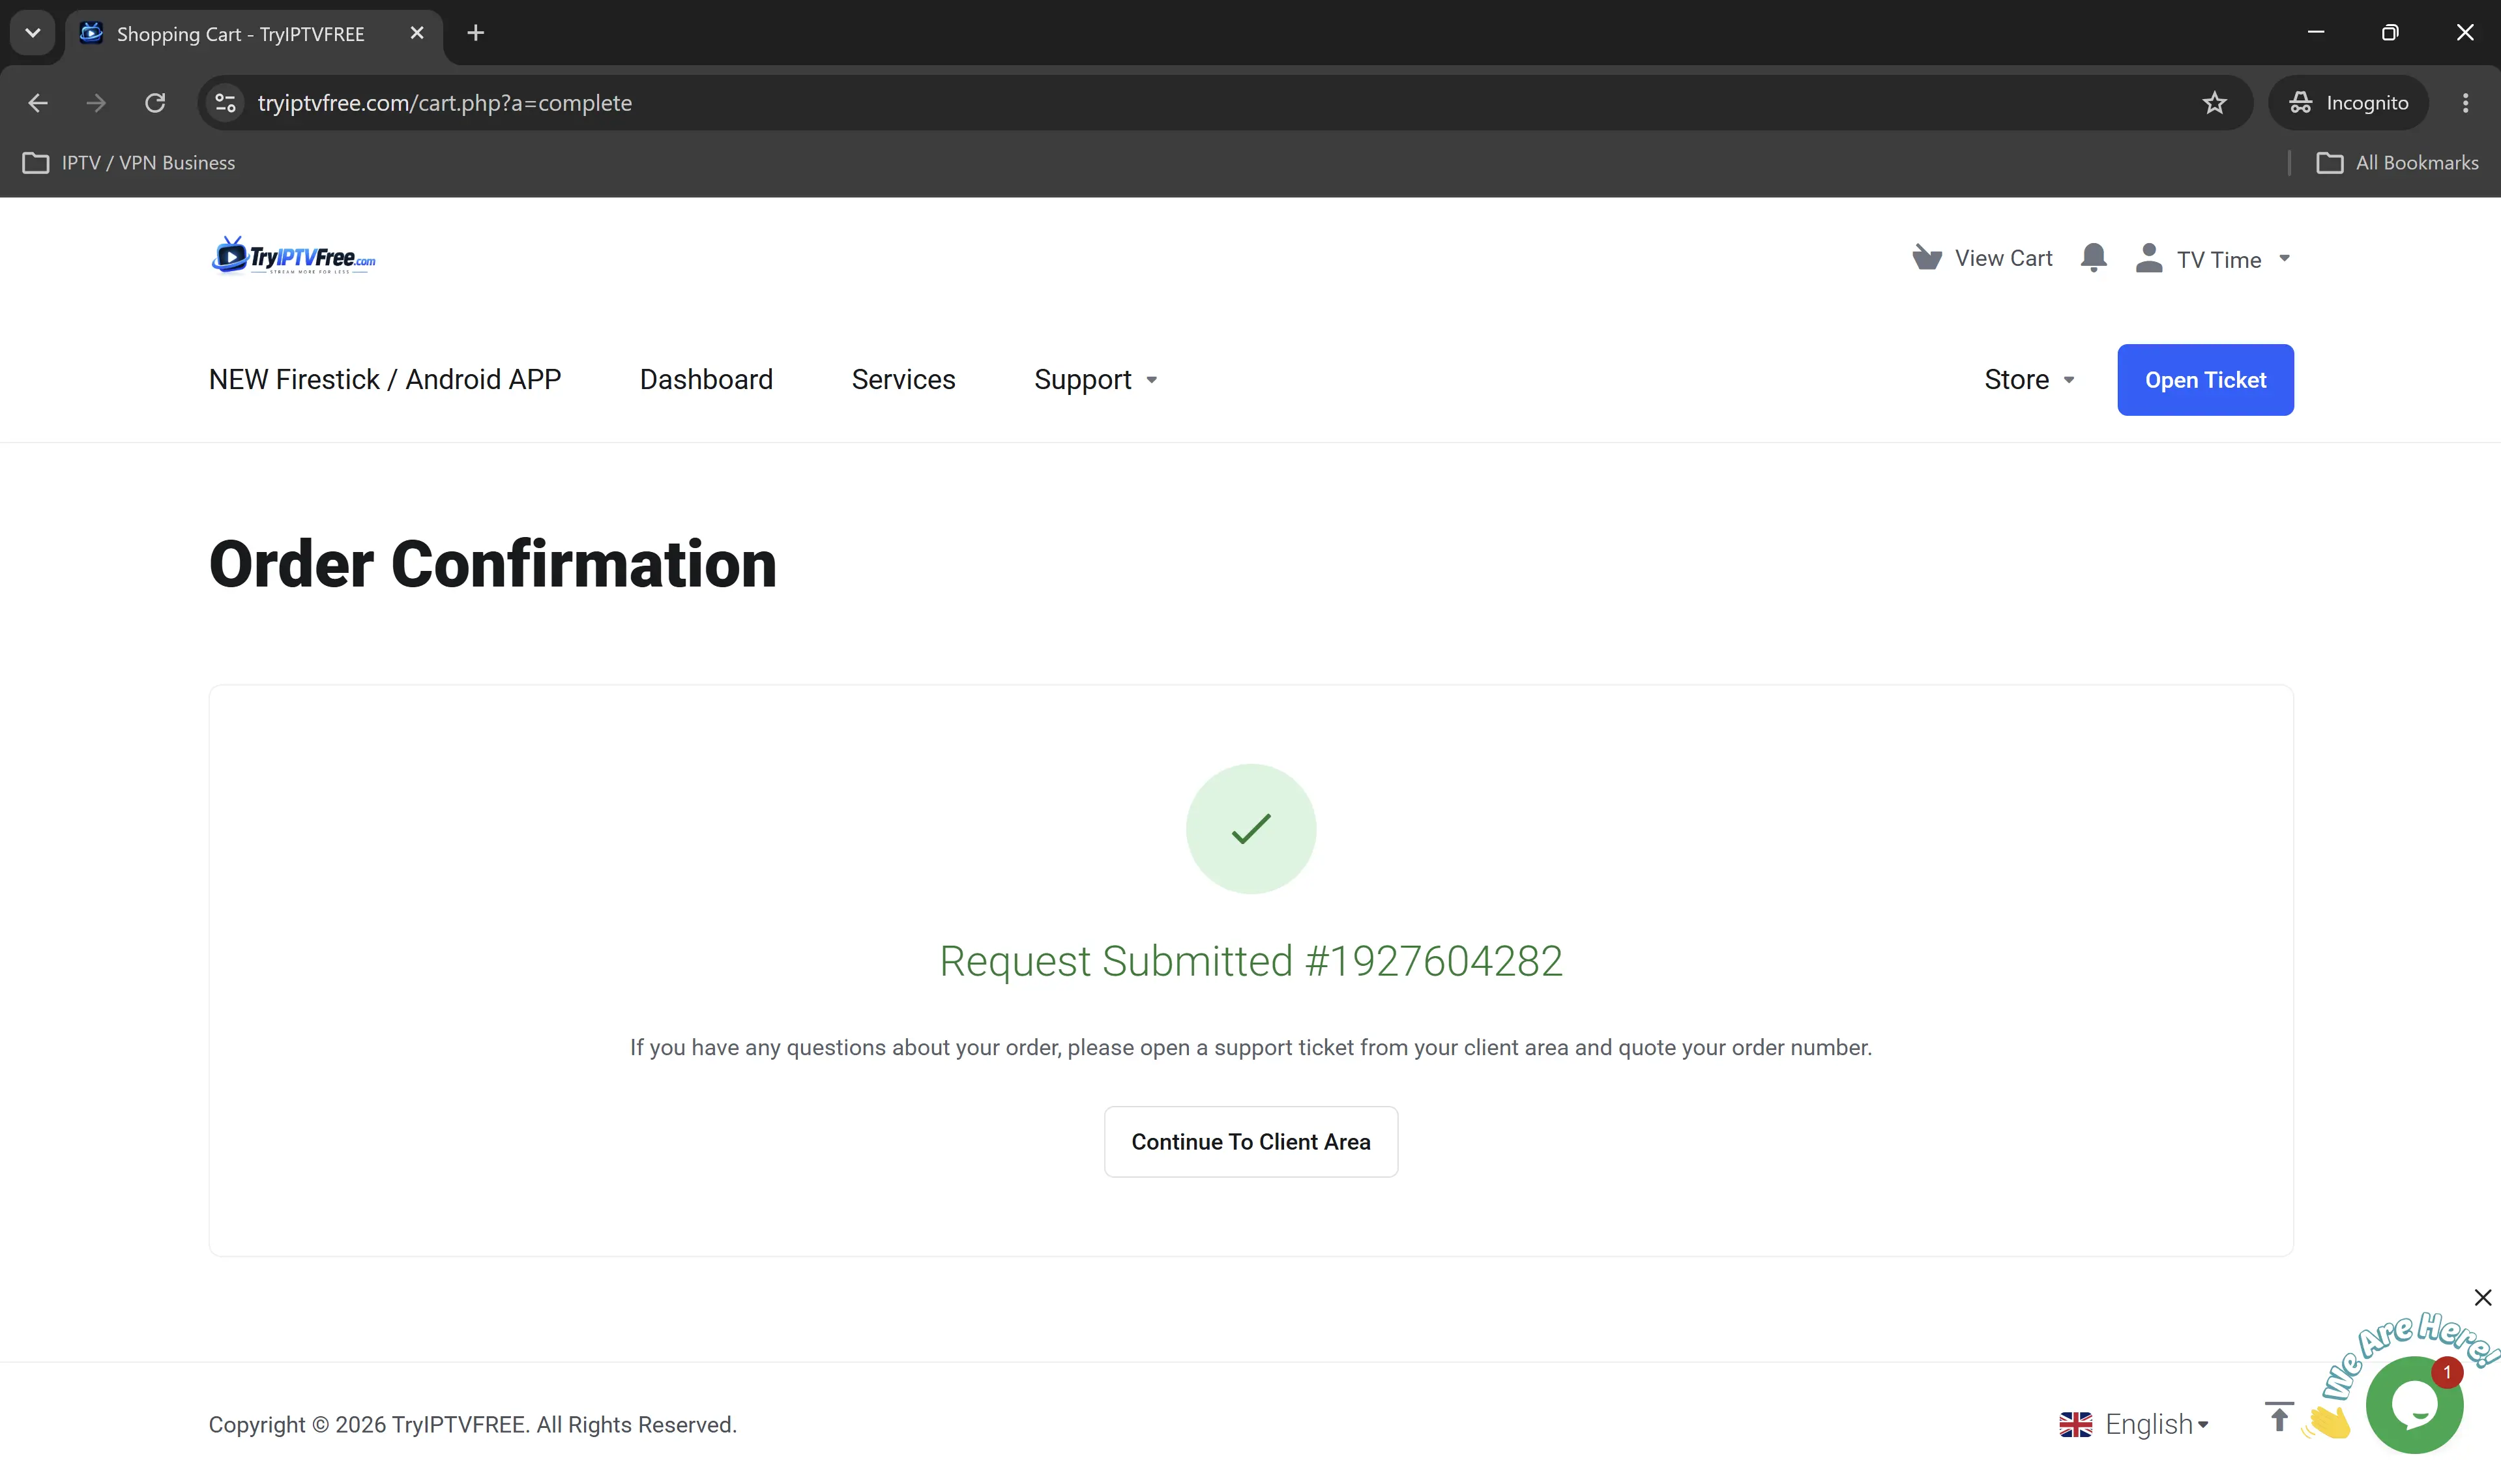Click the View Cart basket link

click(x=1982, y=258)
